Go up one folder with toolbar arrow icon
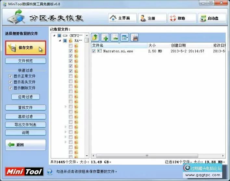Screen dimensions: 230x181 (x=95, y=37)
